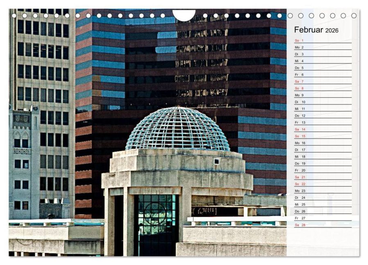Select the Fr 20 calendar row
Screen dimensions: 368x265
[323, 170]
